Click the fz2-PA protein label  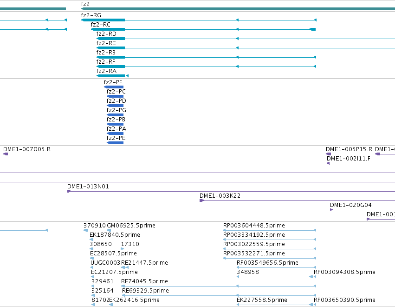(116, 129)
